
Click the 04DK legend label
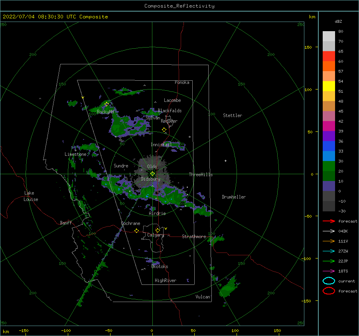click(x=343, y=231)
